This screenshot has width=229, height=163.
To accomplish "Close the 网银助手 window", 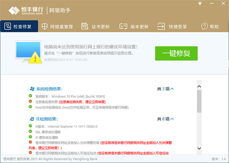I will point(223,3).
